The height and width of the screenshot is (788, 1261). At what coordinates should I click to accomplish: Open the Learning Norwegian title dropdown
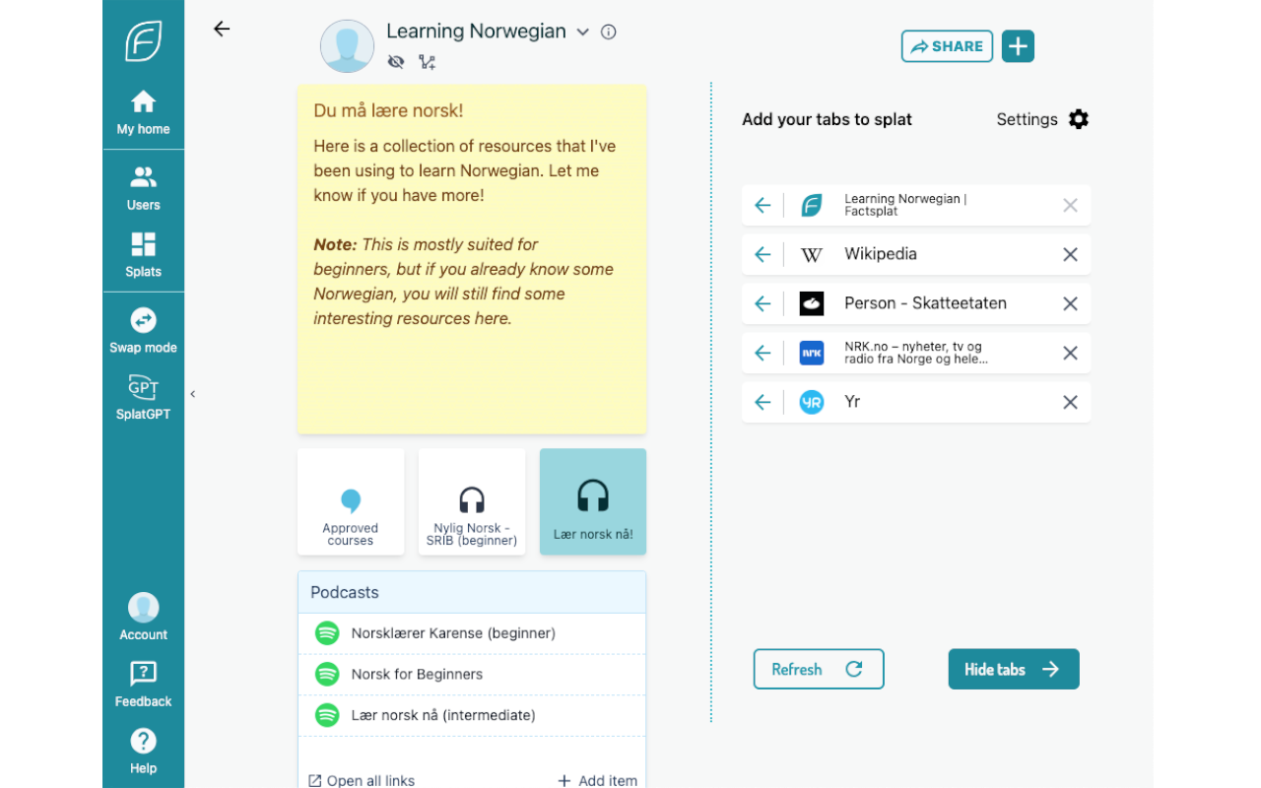click(583, 32)
